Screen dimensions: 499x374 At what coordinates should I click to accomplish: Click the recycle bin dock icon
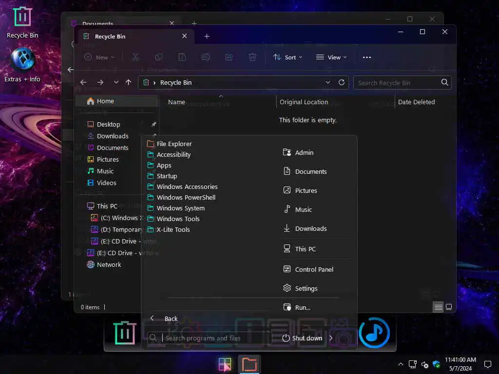click(x=125, y=333)
